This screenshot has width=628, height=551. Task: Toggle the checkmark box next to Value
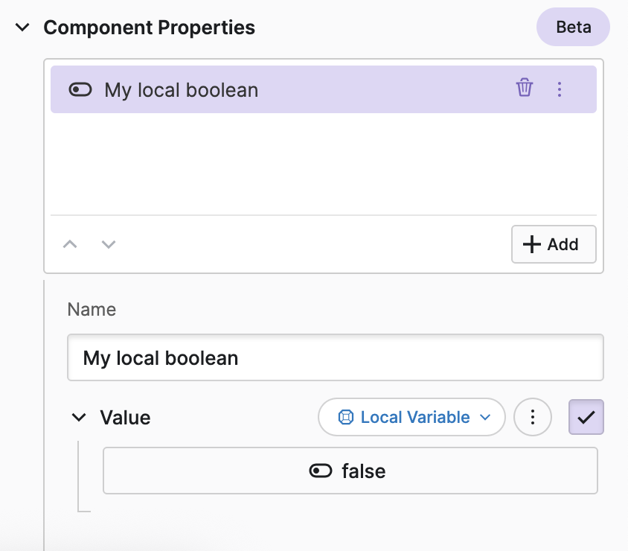pyautogui.click(x=586, y=417)
